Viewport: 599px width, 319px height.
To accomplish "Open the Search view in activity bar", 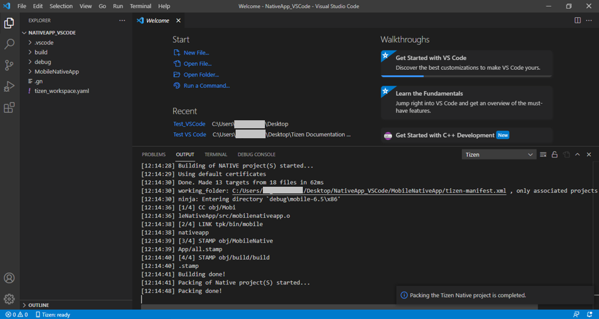I will coord(9,44).
